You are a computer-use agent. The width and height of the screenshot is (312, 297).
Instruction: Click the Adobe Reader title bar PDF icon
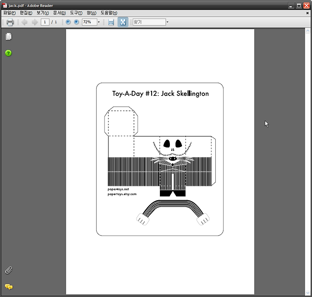coord(5,5)
